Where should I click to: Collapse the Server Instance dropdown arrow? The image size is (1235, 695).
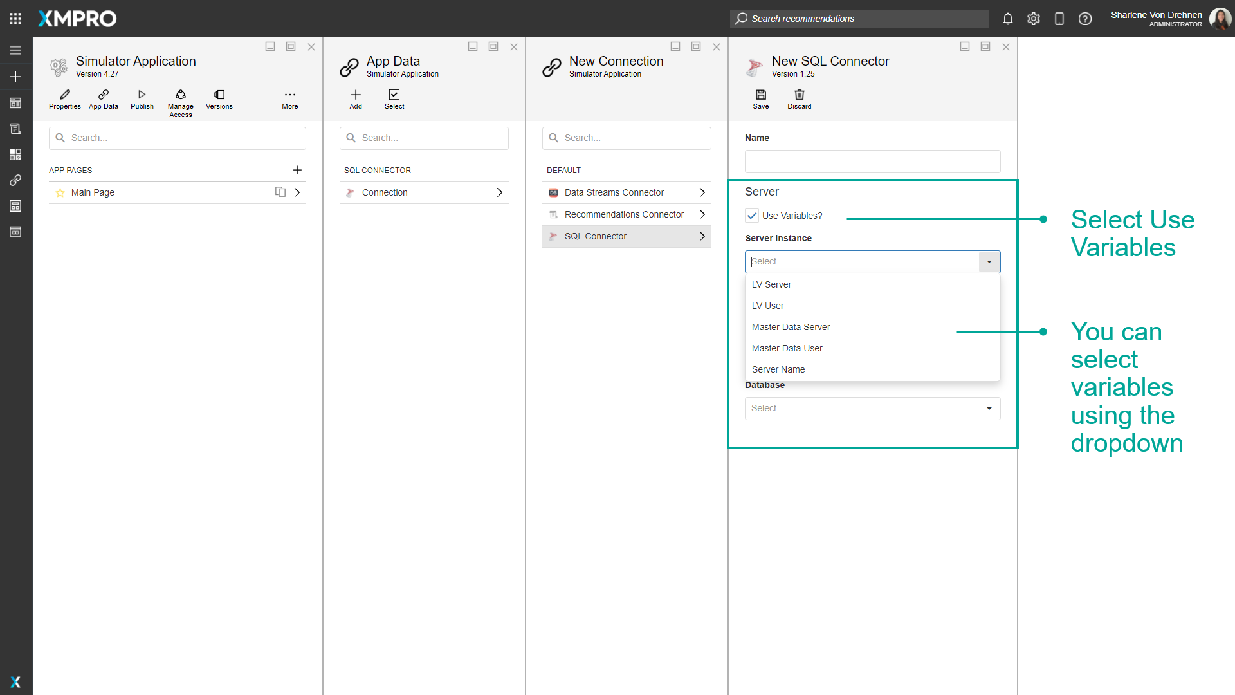click(x=989, y=262)
